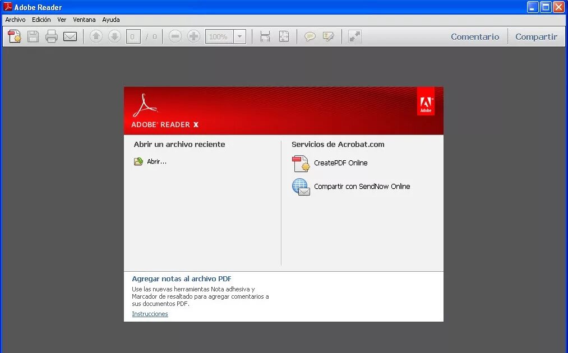Viewport: 568px width, 353px height.
Task: Close the Adobe Reader window
Action: click(x=558, y=7)
